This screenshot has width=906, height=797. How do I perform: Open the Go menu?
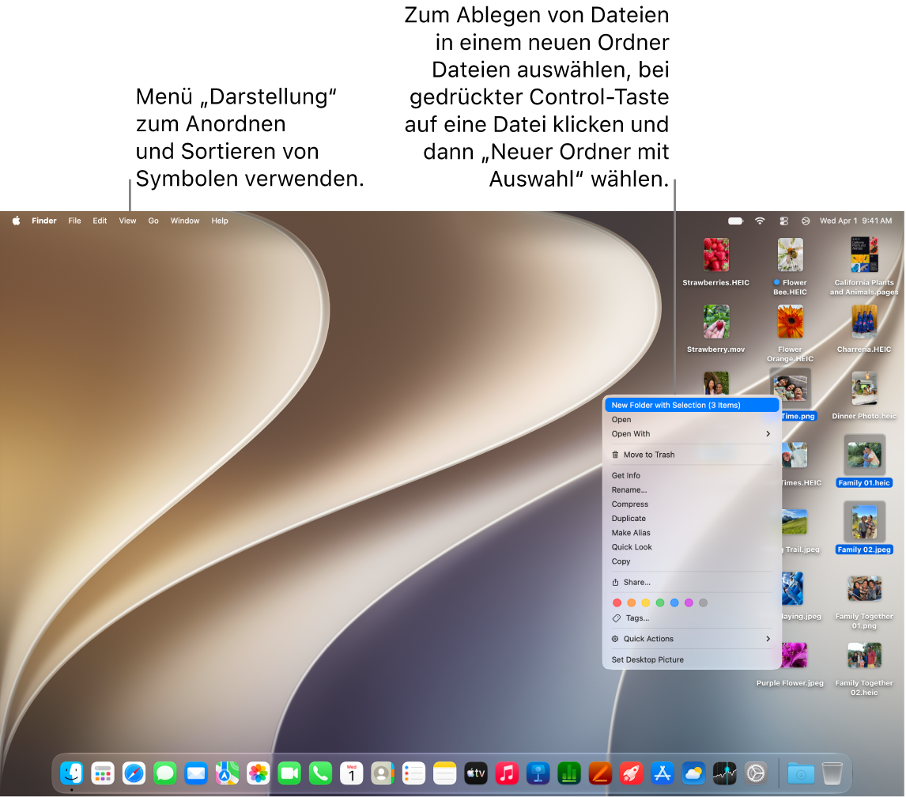point(153,221)
